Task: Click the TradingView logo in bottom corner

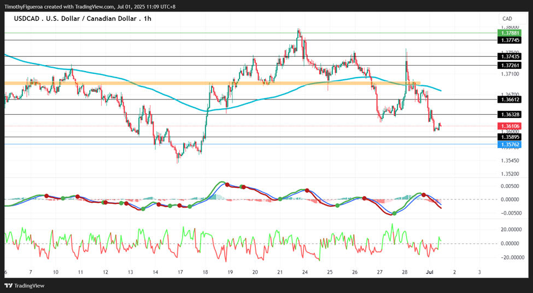Action: click(24, 285)
